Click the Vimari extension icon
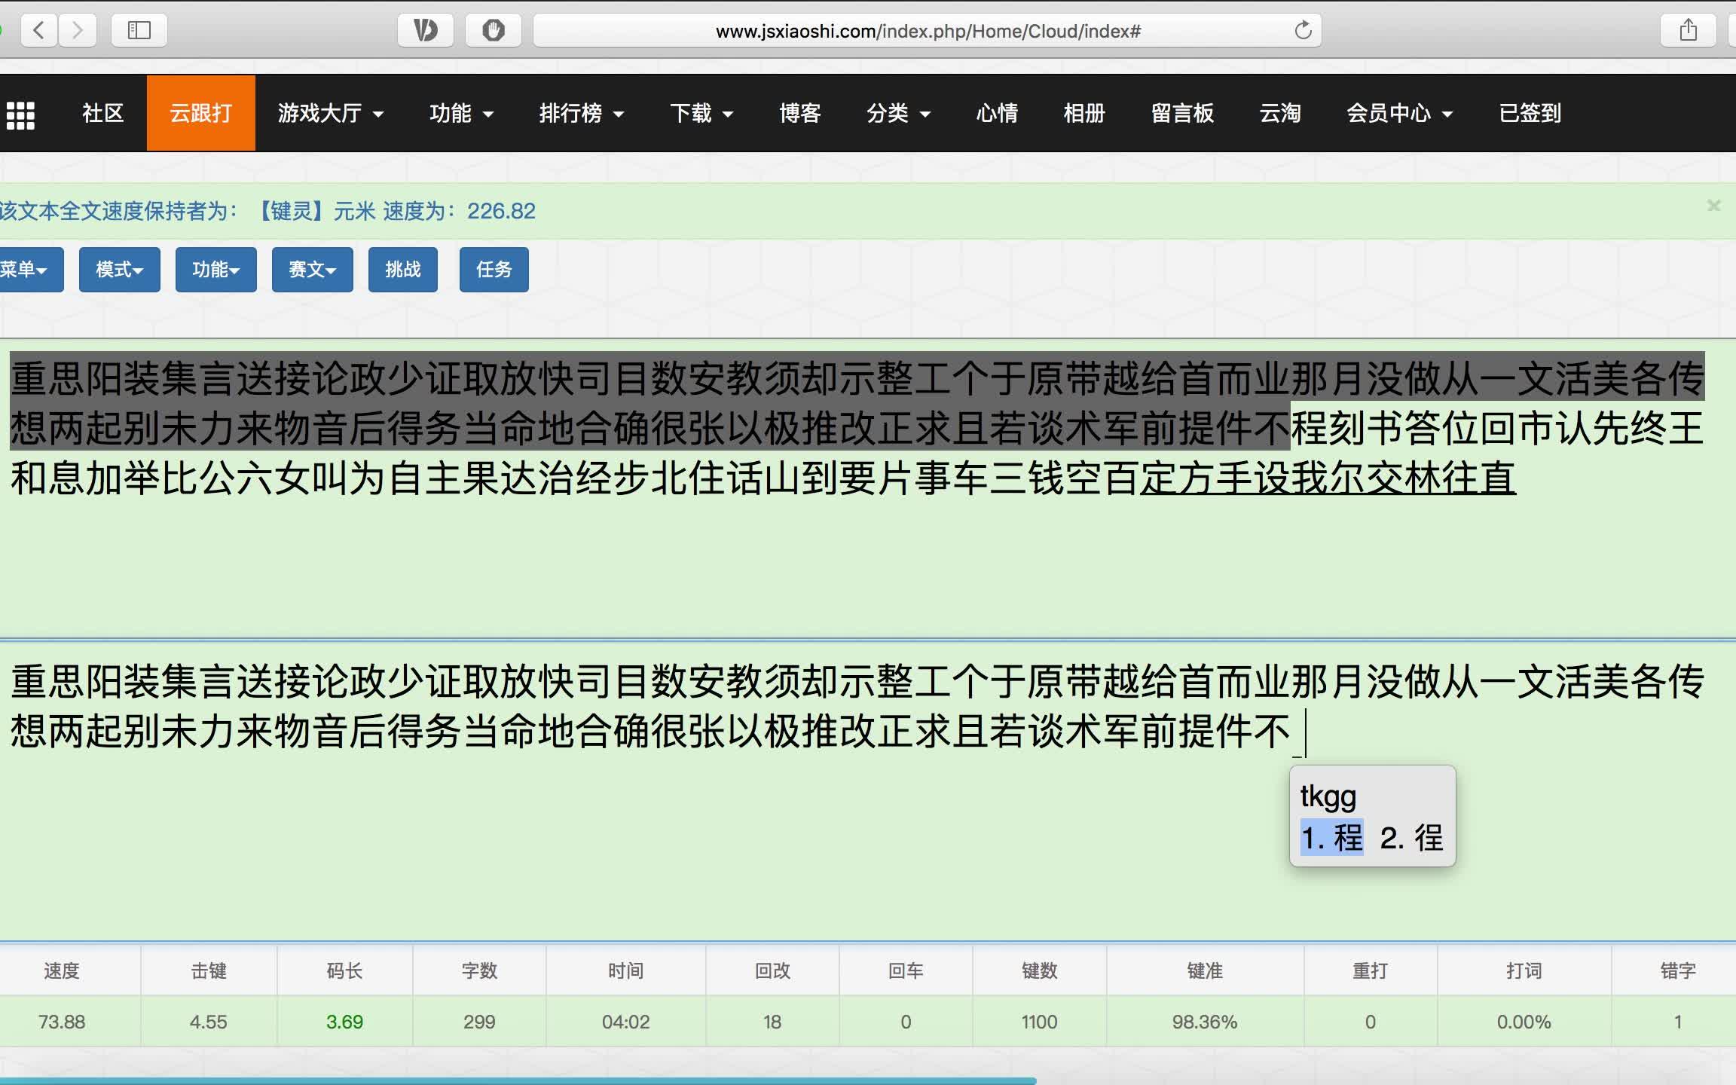 coord(426,30)
